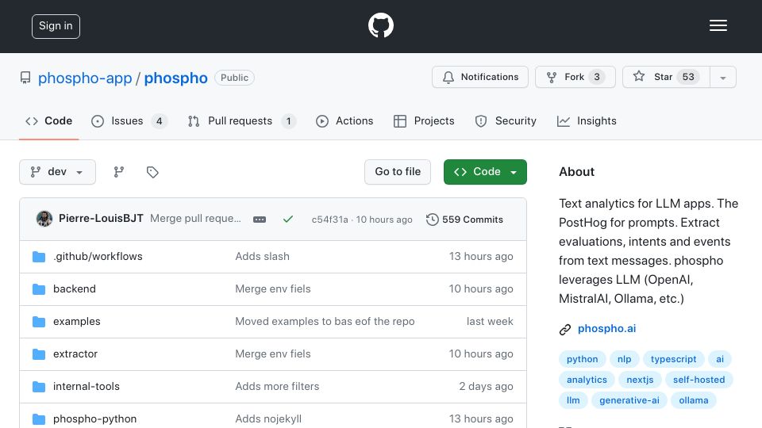The height and width of the screenshot is (428, 762).
Task: Open 'Moved examples to bas eof the repo'
Action: (x=325, y=321)
